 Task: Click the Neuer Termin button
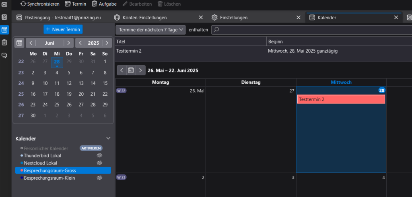63,29
